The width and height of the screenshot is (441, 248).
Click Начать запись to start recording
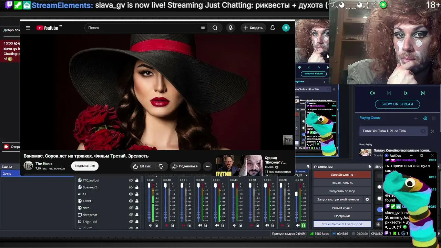pyautogui.click(x=342, y=183)
